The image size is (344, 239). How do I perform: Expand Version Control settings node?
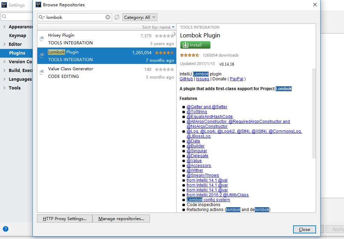5,62
